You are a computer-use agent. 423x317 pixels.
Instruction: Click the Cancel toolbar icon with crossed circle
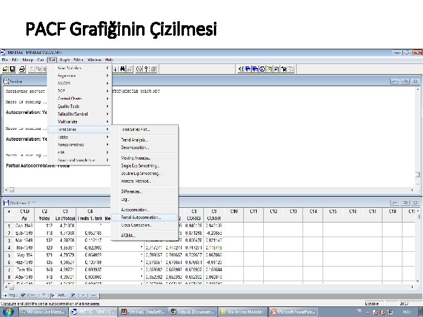(x=139, y=69)
